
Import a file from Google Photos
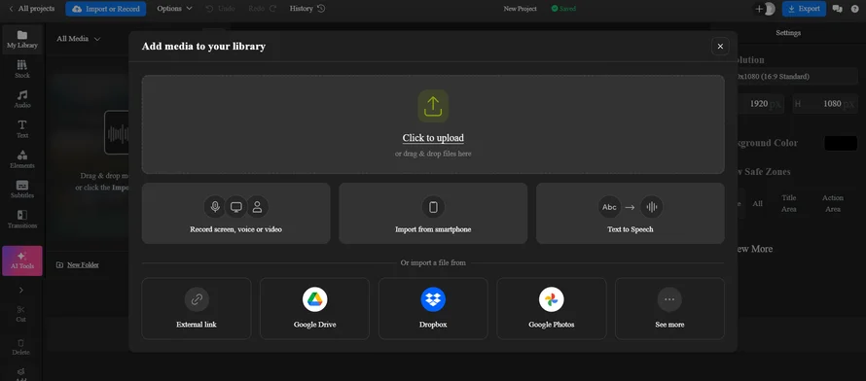coord(551,309)
